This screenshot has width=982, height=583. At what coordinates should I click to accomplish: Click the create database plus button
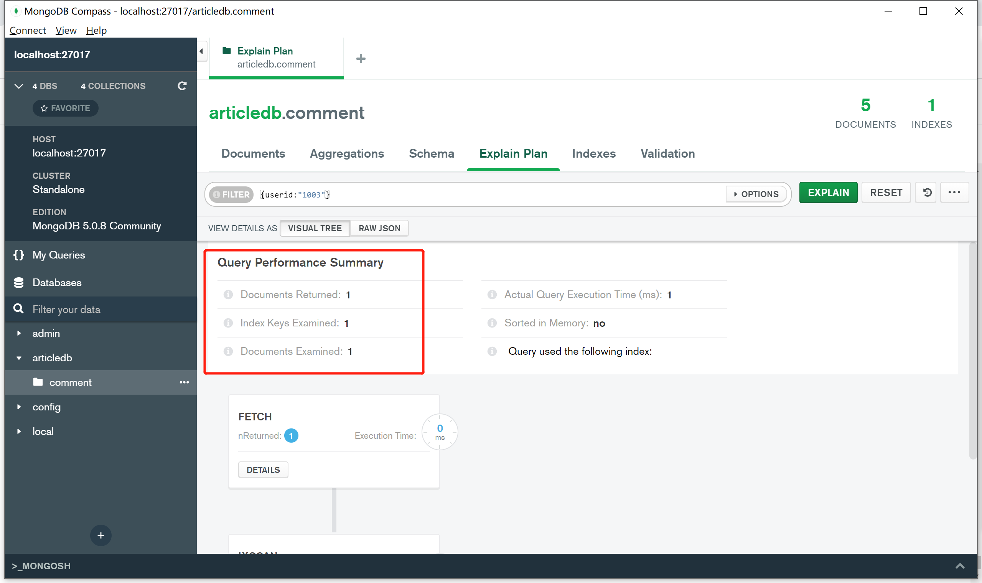point(101,535)
